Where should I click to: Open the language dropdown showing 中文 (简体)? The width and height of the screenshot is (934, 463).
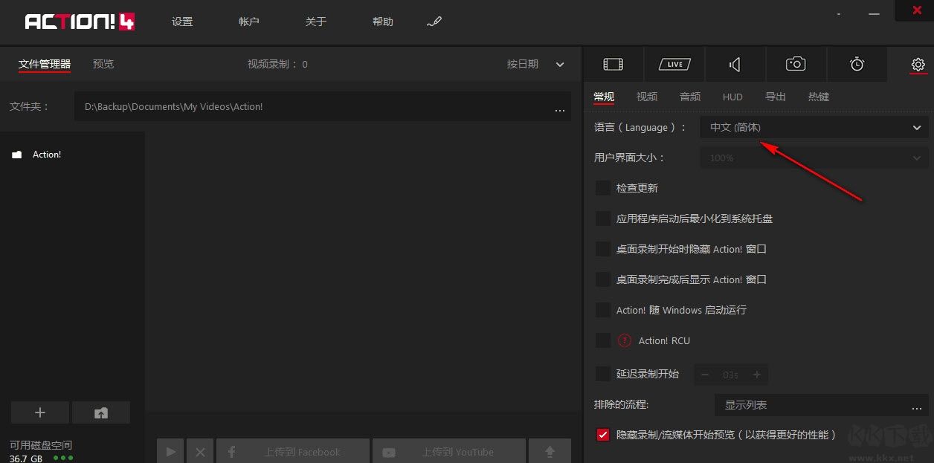[x=814, y=127]
